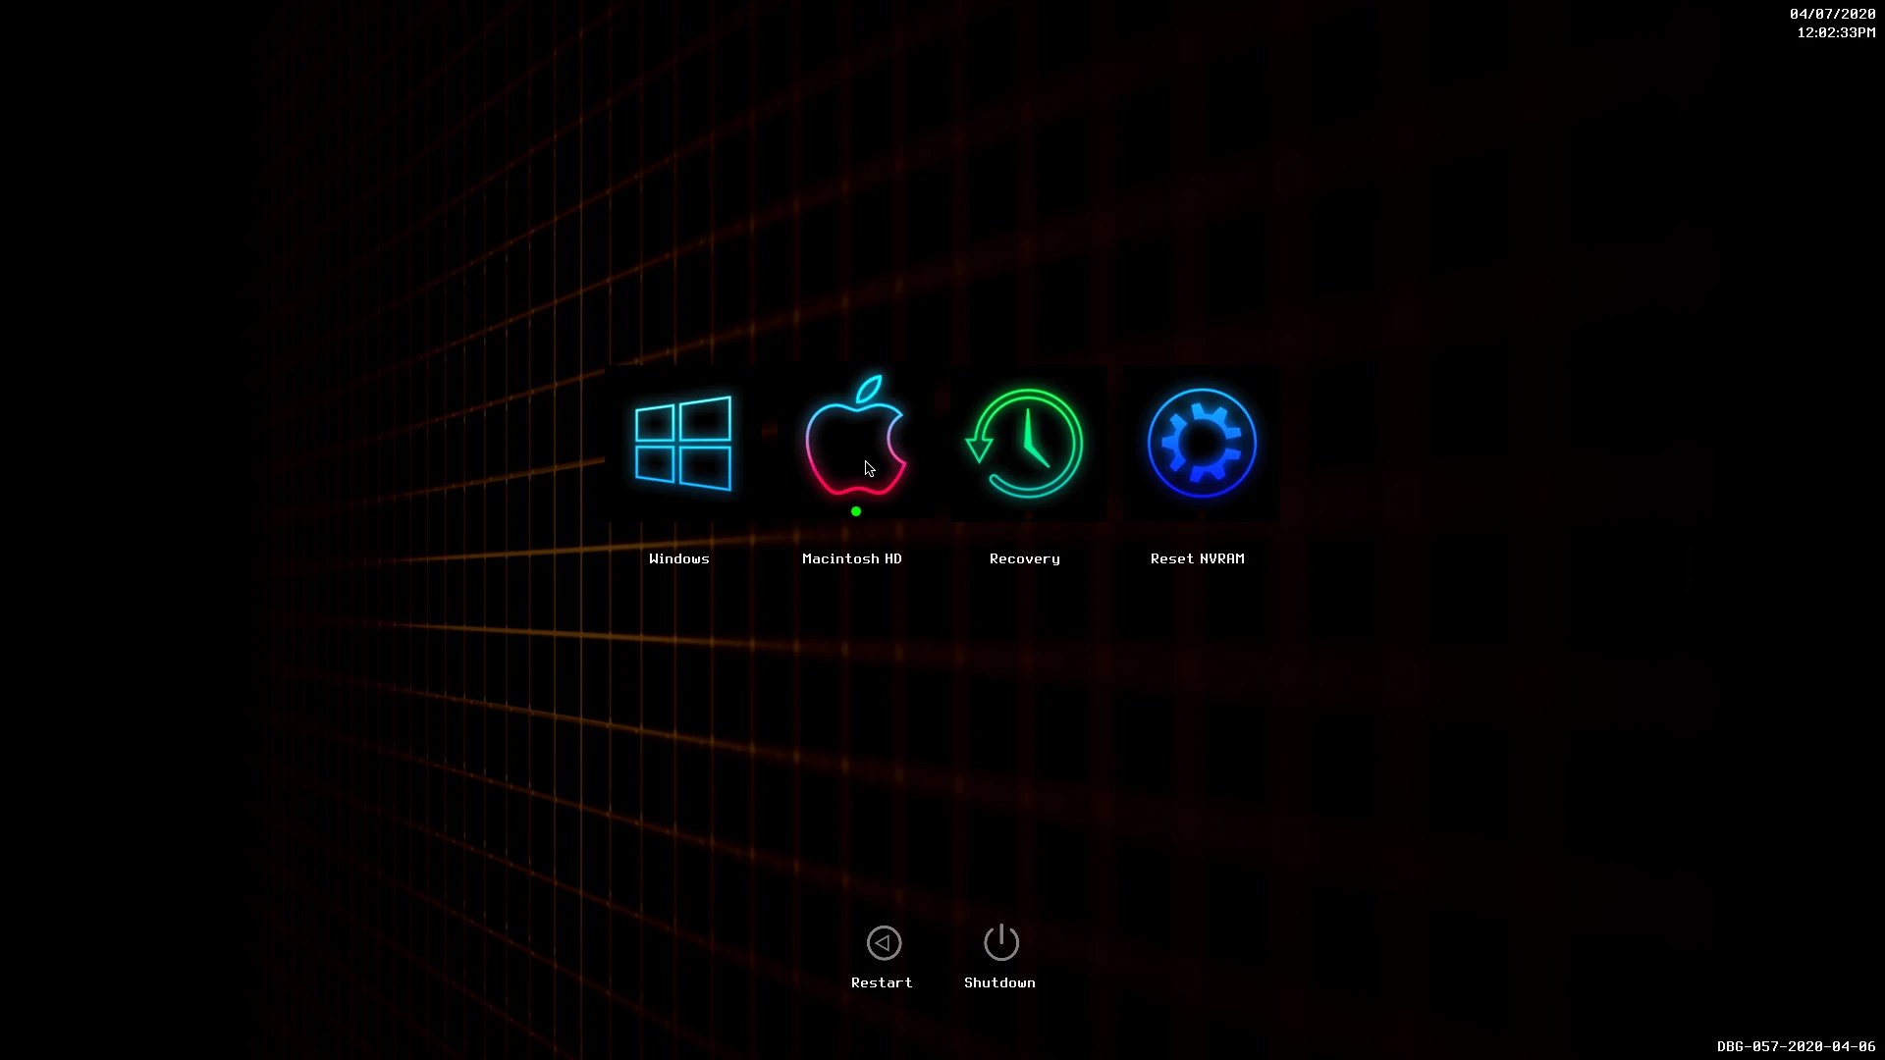Click the date 04/07/2020 text
Viewport: 1885px width, 1060px height.
[x=1832, y=14]
